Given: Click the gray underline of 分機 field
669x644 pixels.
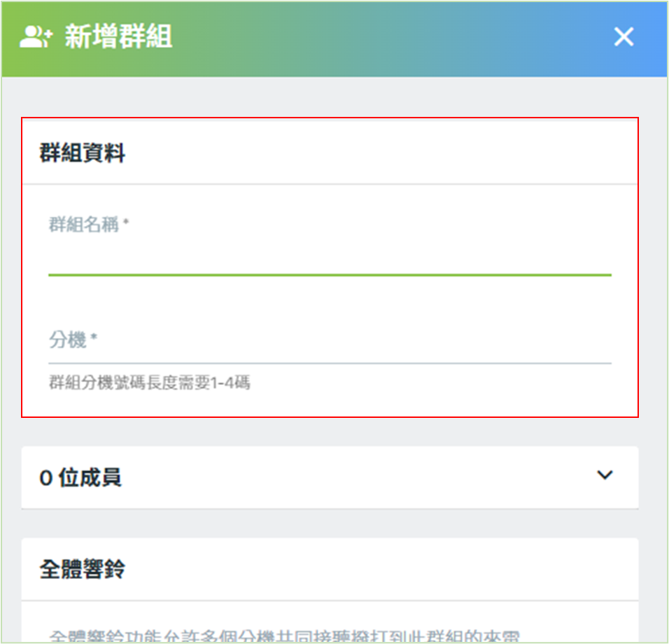Looking at the screenshot, I should (330, 363).
